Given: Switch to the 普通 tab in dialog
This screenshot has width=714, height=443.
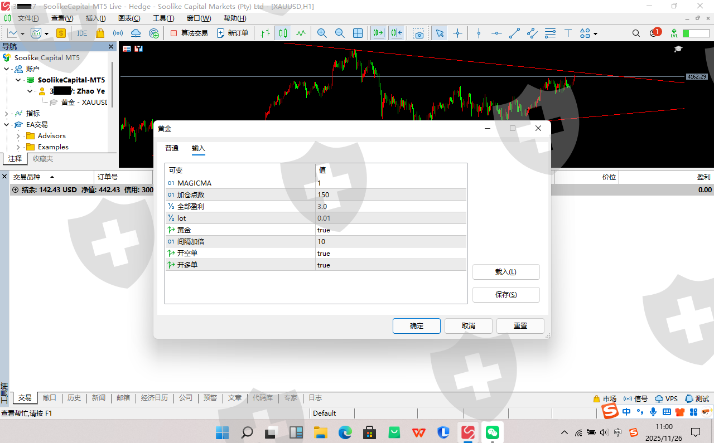Looking at the screenshot, I should 172,148.
